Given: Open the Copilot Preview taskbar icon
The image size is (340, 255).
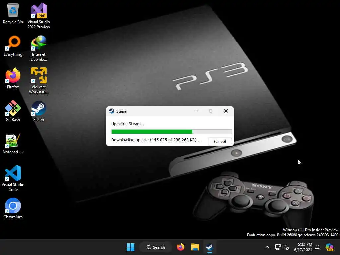Looking at the screenshot, I should coord(329,247).
